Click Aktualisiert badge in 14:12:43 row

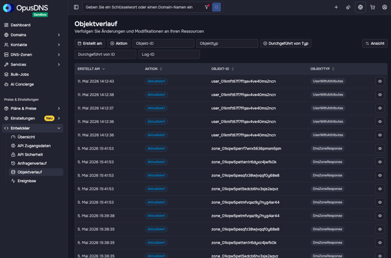click(x=156, y=82)
